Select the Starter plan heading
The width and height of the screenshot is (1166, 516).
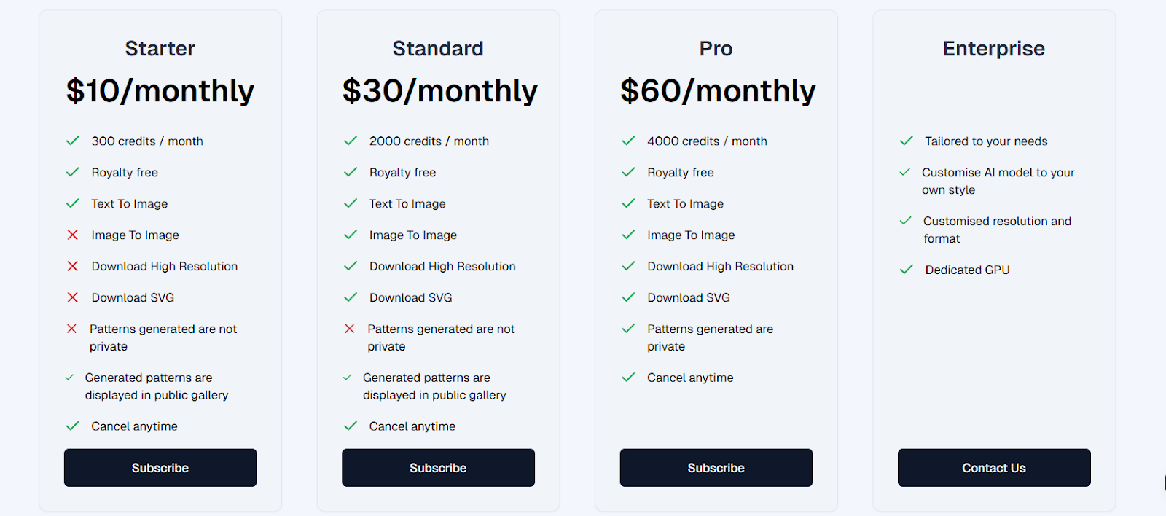click(x=160, y=49)
